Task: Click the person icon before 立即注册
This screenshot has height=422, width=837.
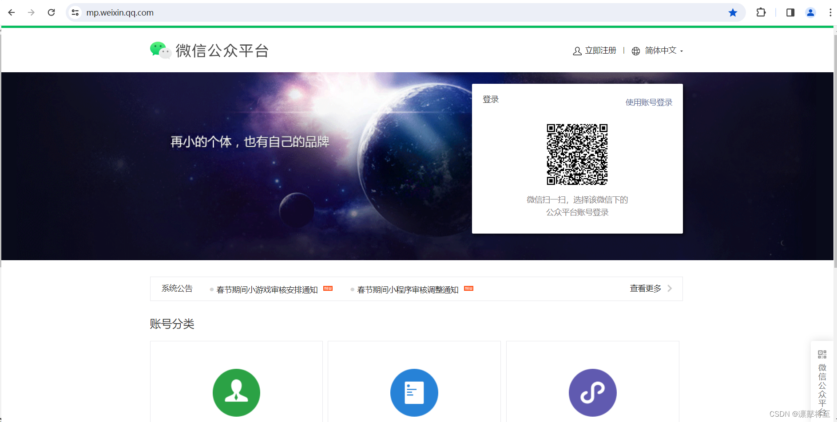Action: pos(577,51)
